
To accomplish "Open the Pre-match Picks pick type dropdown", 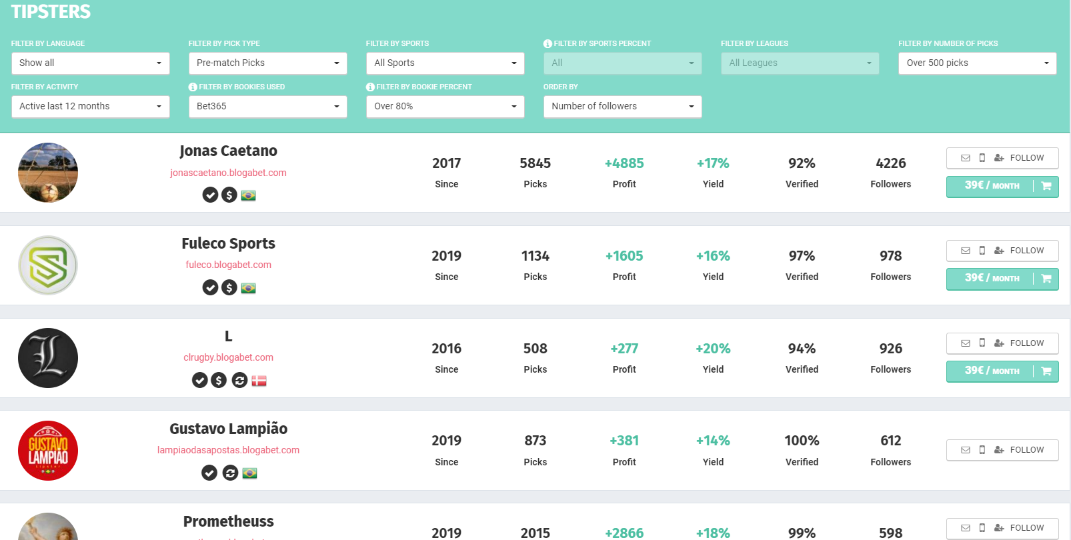I will 268,63.
